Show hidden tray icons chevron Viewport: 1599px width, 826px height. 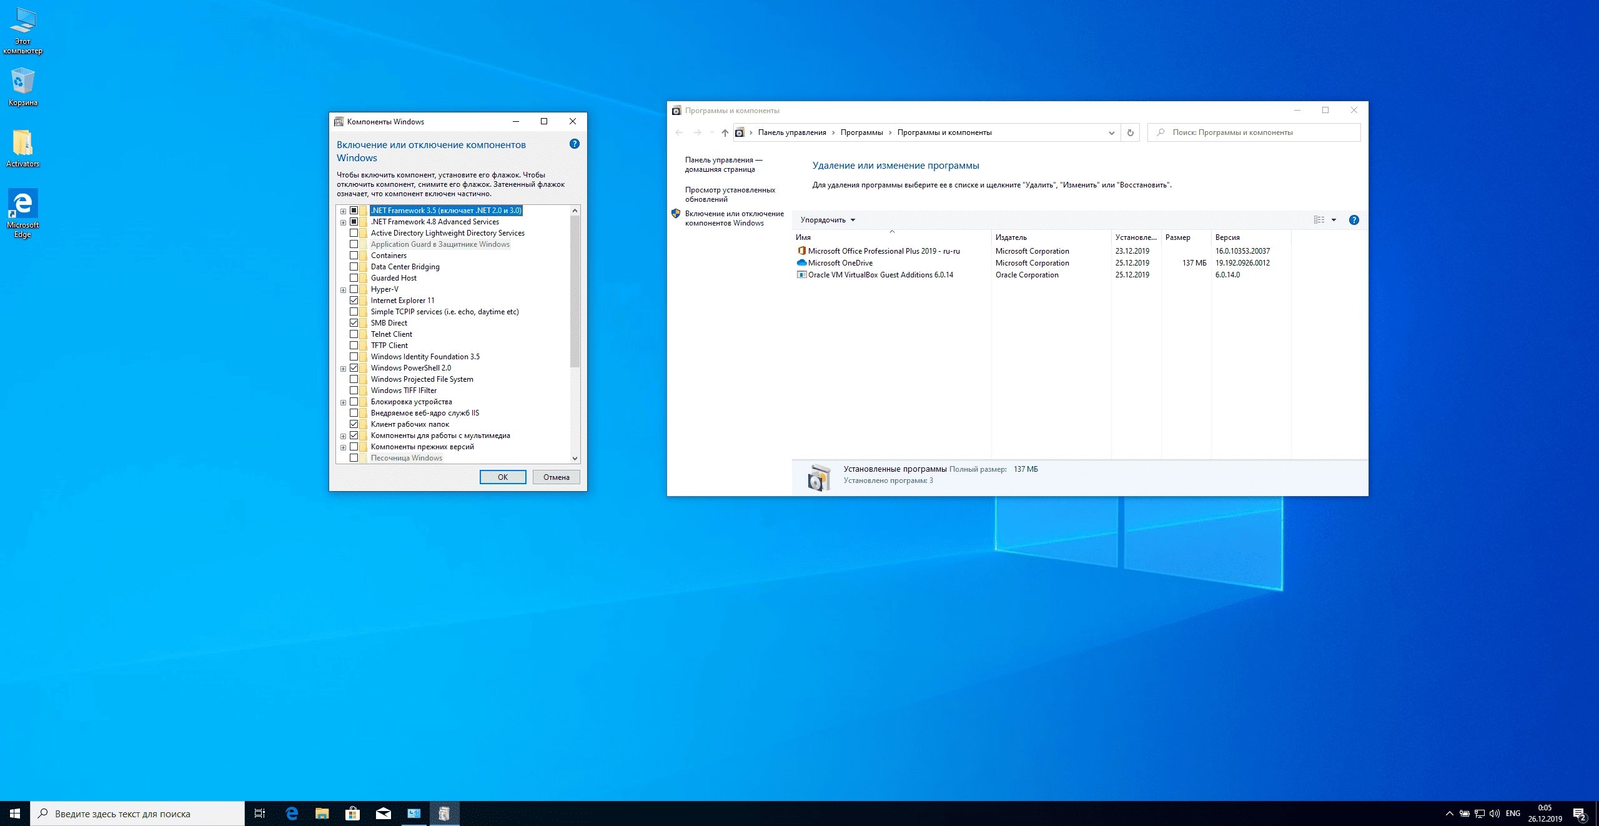tap(1450, 814)
